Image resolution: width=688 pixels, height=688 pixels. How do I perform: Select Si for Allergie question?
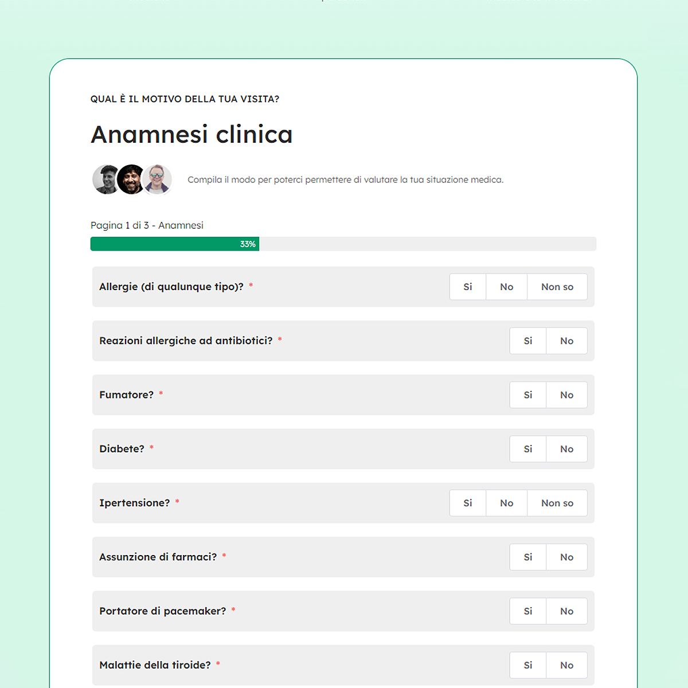coord(468,287)
